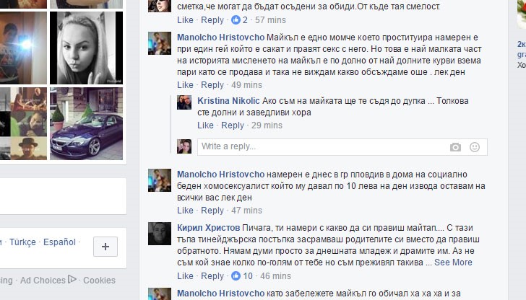This screenshot has height=300, width=526.
Task: Click the thumbs-up icon showing 2 likes
Action: pyautogui.click(x=236, y=19)
